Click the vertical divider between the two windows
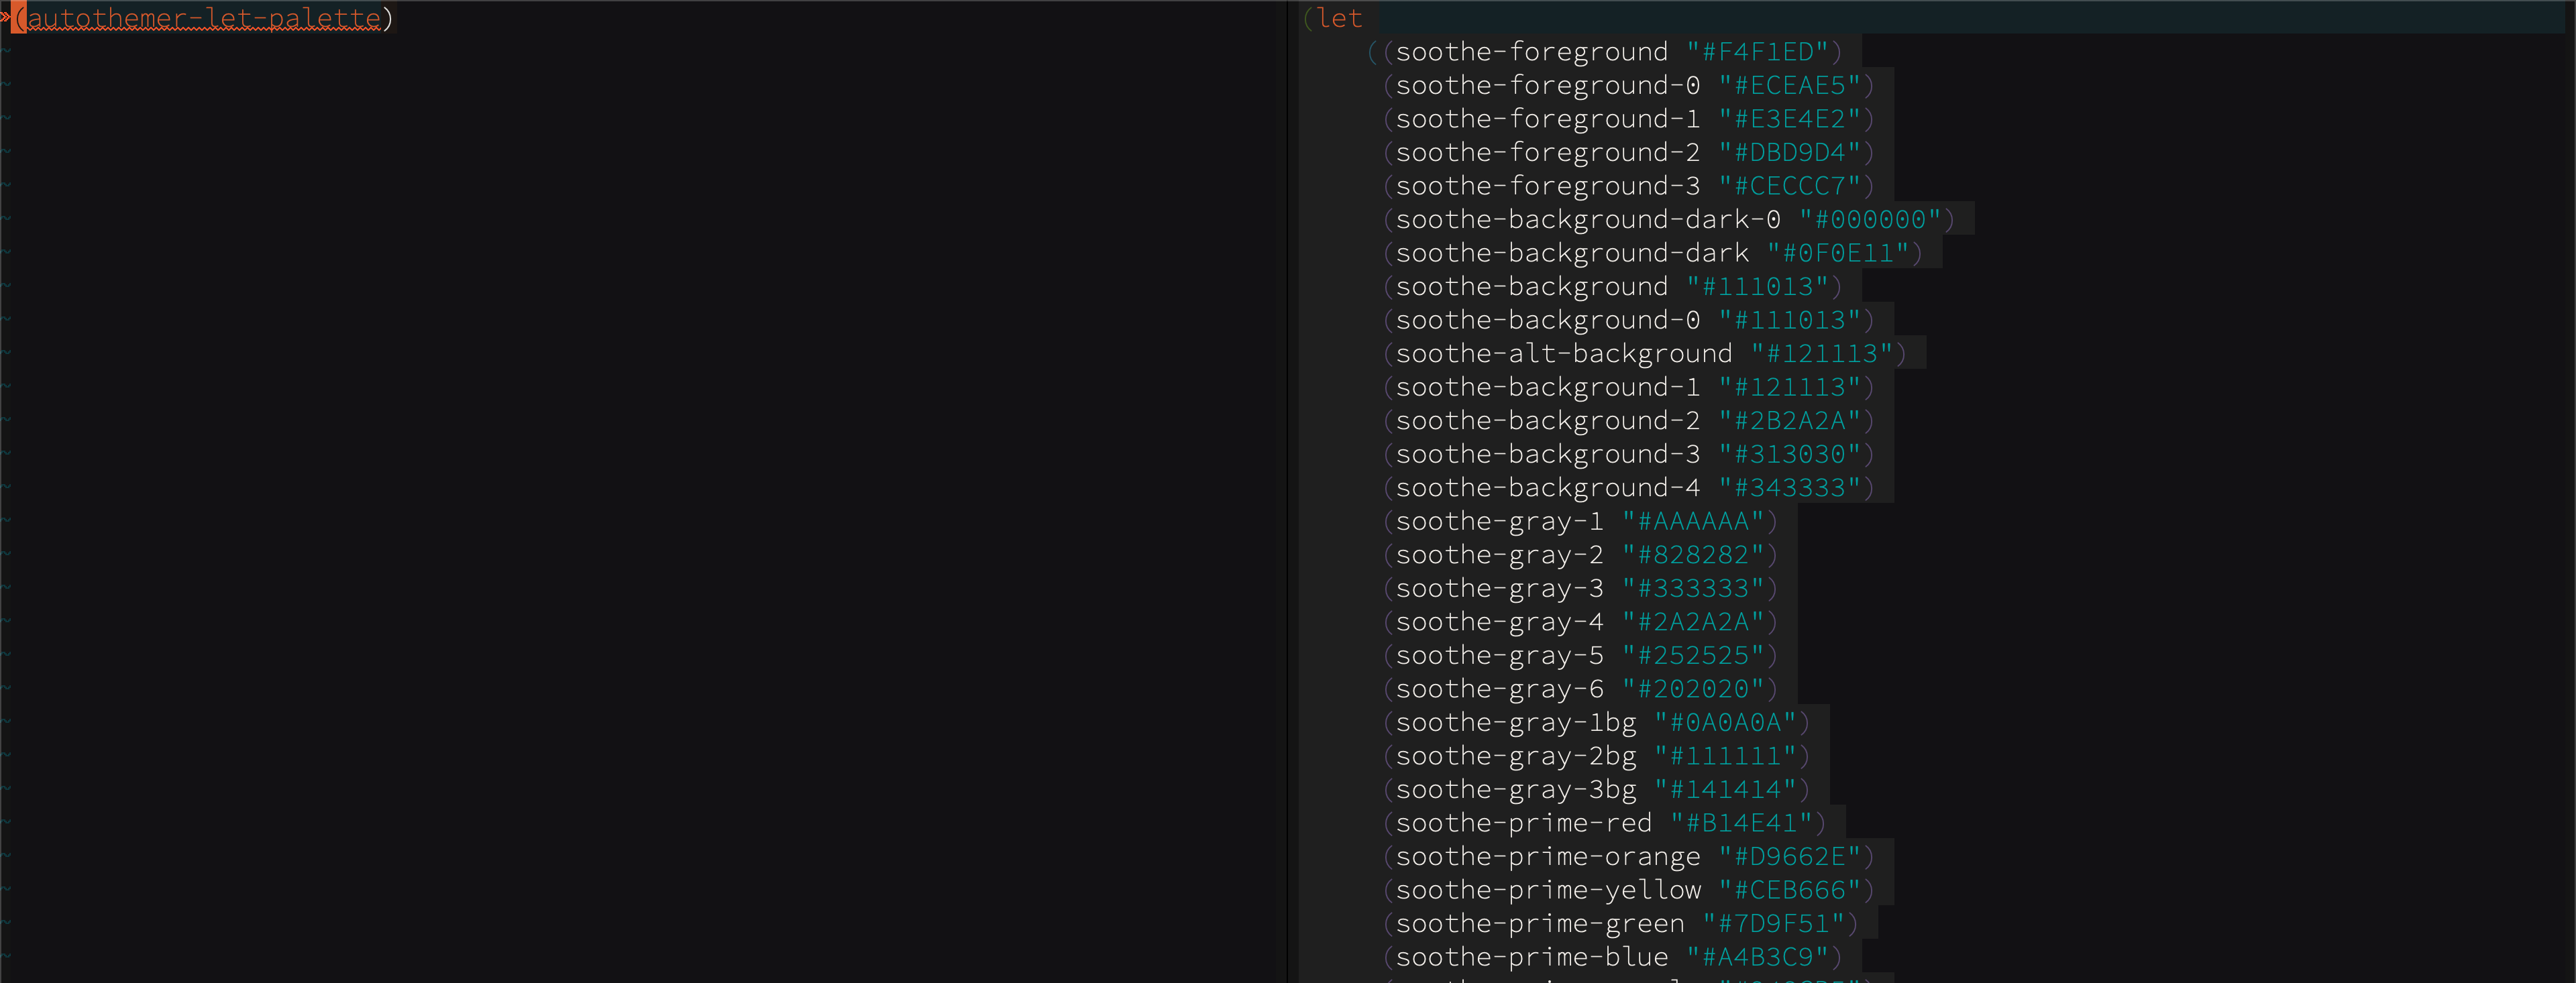Viewport: 2576px width, 983px height. pos(1288,490)
